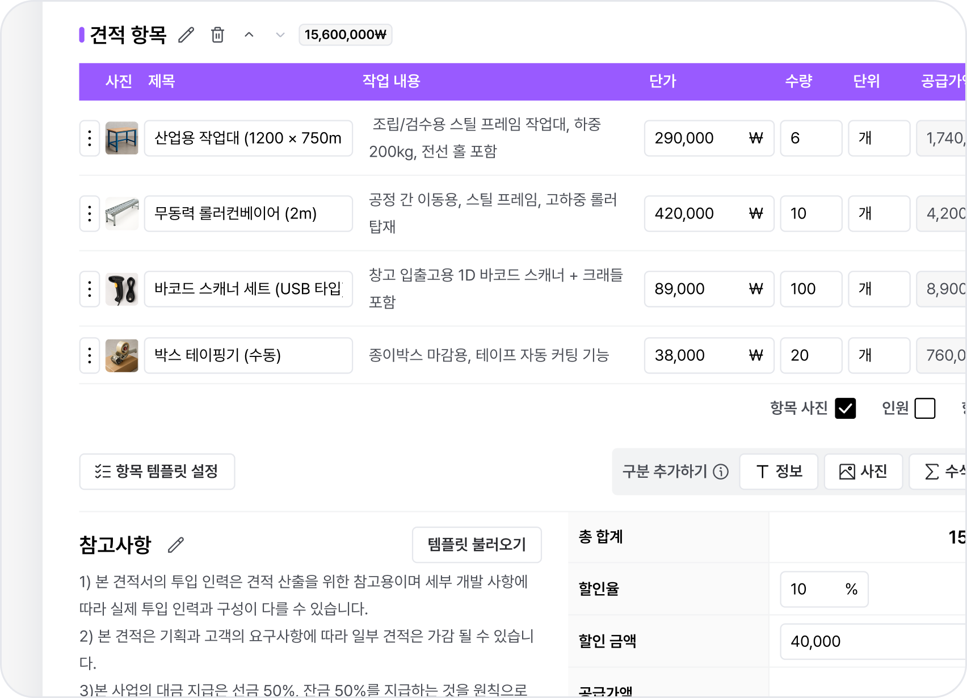The height and width of the screenshot is (698, 967).
Task: Click the barcode scanner product thumbnail
Action: pyautogui.click(x=122, y=289)
